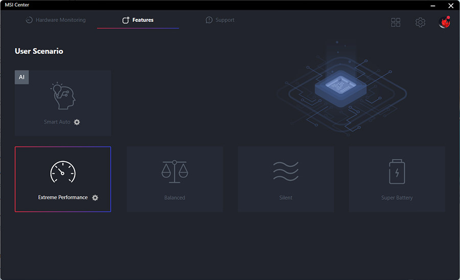Open Extreme Performance settings gear

(95, 198)
